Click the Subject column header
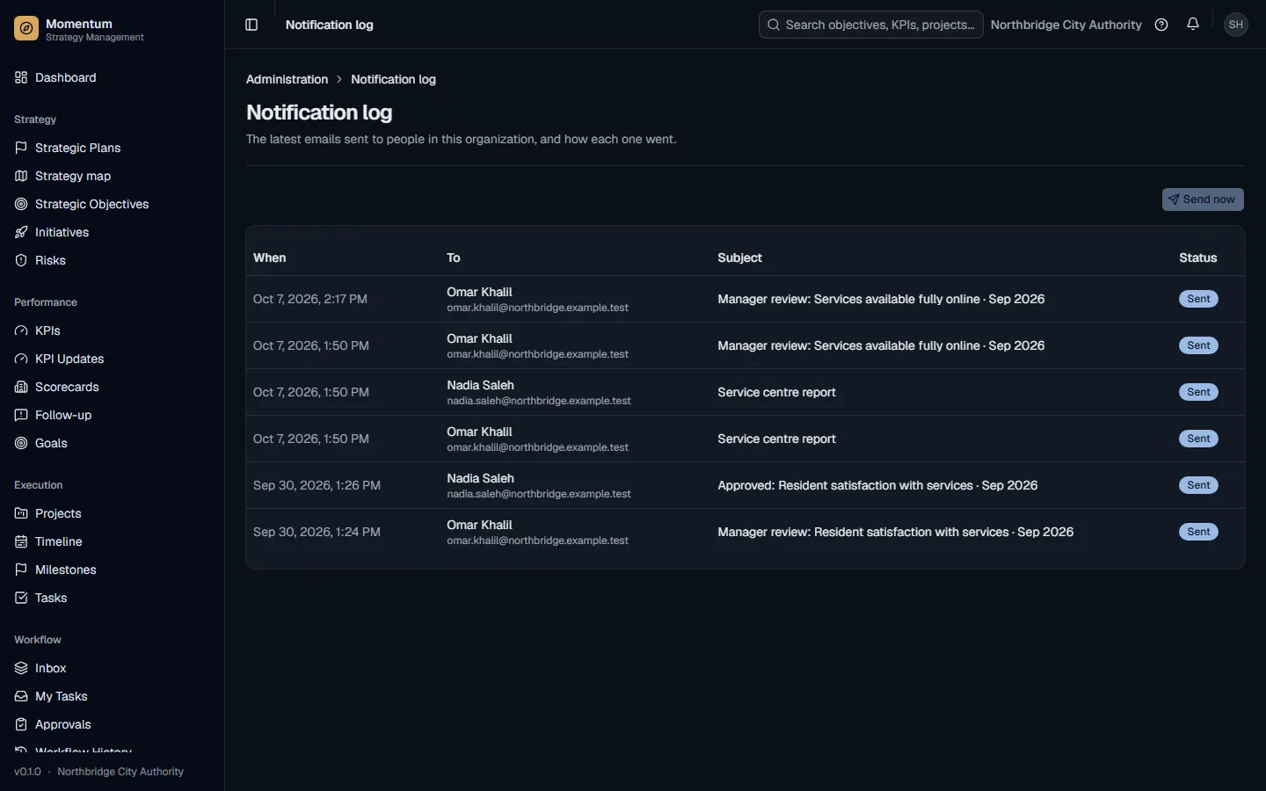 coord(739,258)
